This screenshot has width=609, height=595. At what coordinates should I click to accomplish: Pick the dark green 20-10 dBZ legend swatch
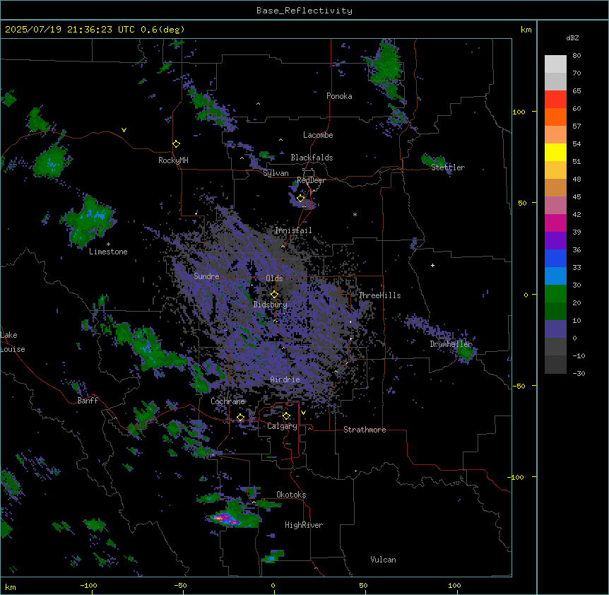(x=555, y=312)
